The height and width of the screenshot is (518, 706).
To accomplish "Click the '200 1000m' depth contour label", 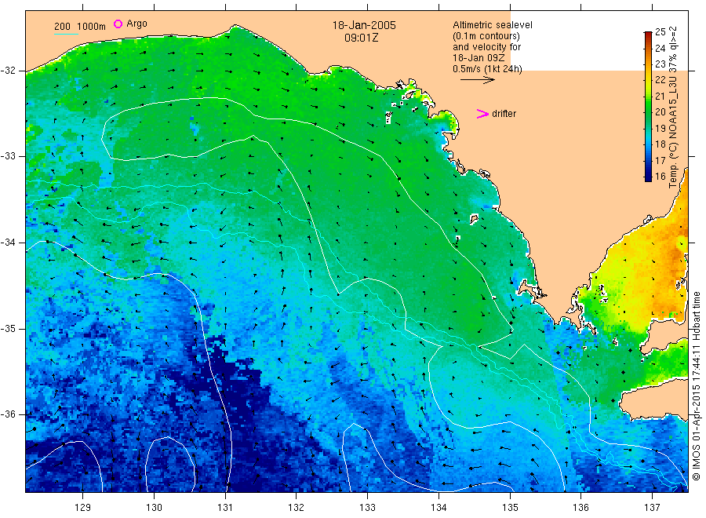I will (x=80, y=27).
